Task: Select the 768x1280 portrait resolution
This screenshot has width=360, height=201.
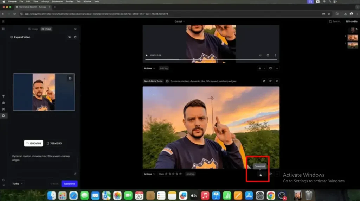Action: coord(54,143)
